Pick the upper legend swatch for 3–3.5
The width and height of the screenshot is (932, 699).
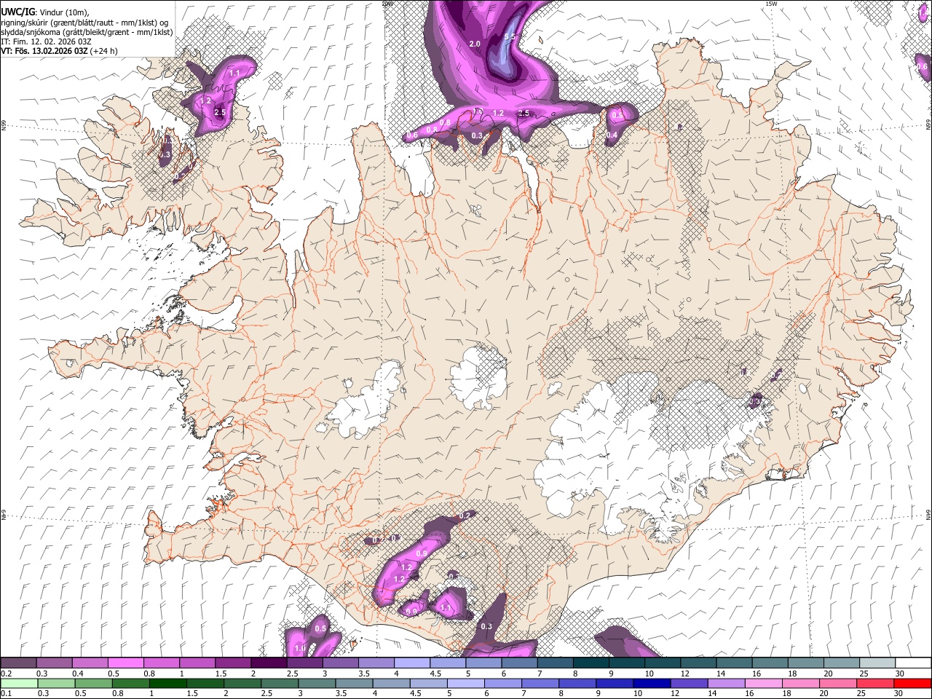(x=340, y=663)
